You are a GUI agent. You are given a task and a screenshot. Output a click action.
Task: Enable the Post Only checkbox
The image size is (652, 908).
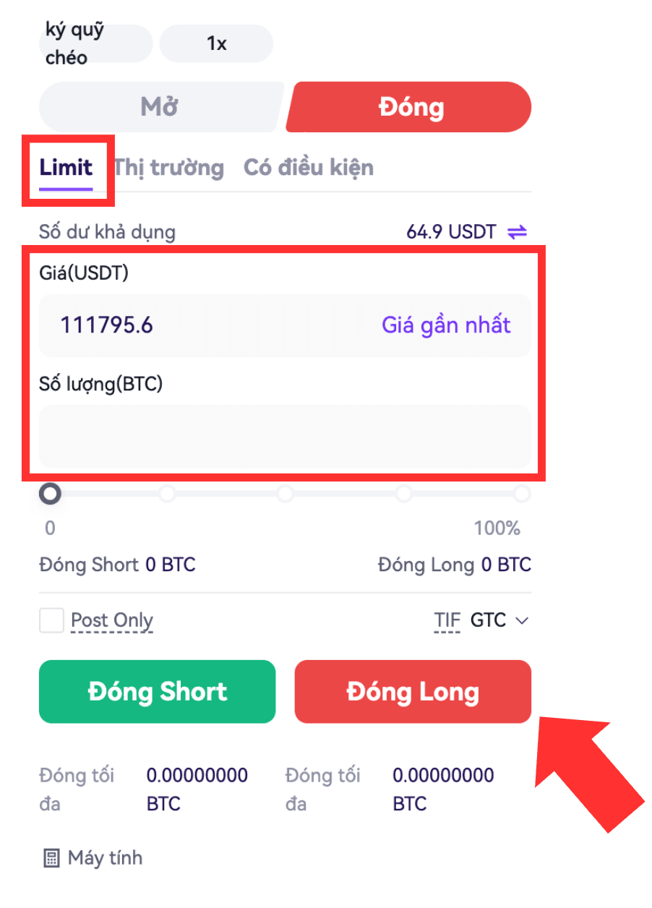(51, 620)
